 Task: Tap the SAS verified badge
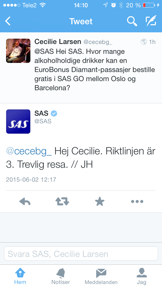54,113
